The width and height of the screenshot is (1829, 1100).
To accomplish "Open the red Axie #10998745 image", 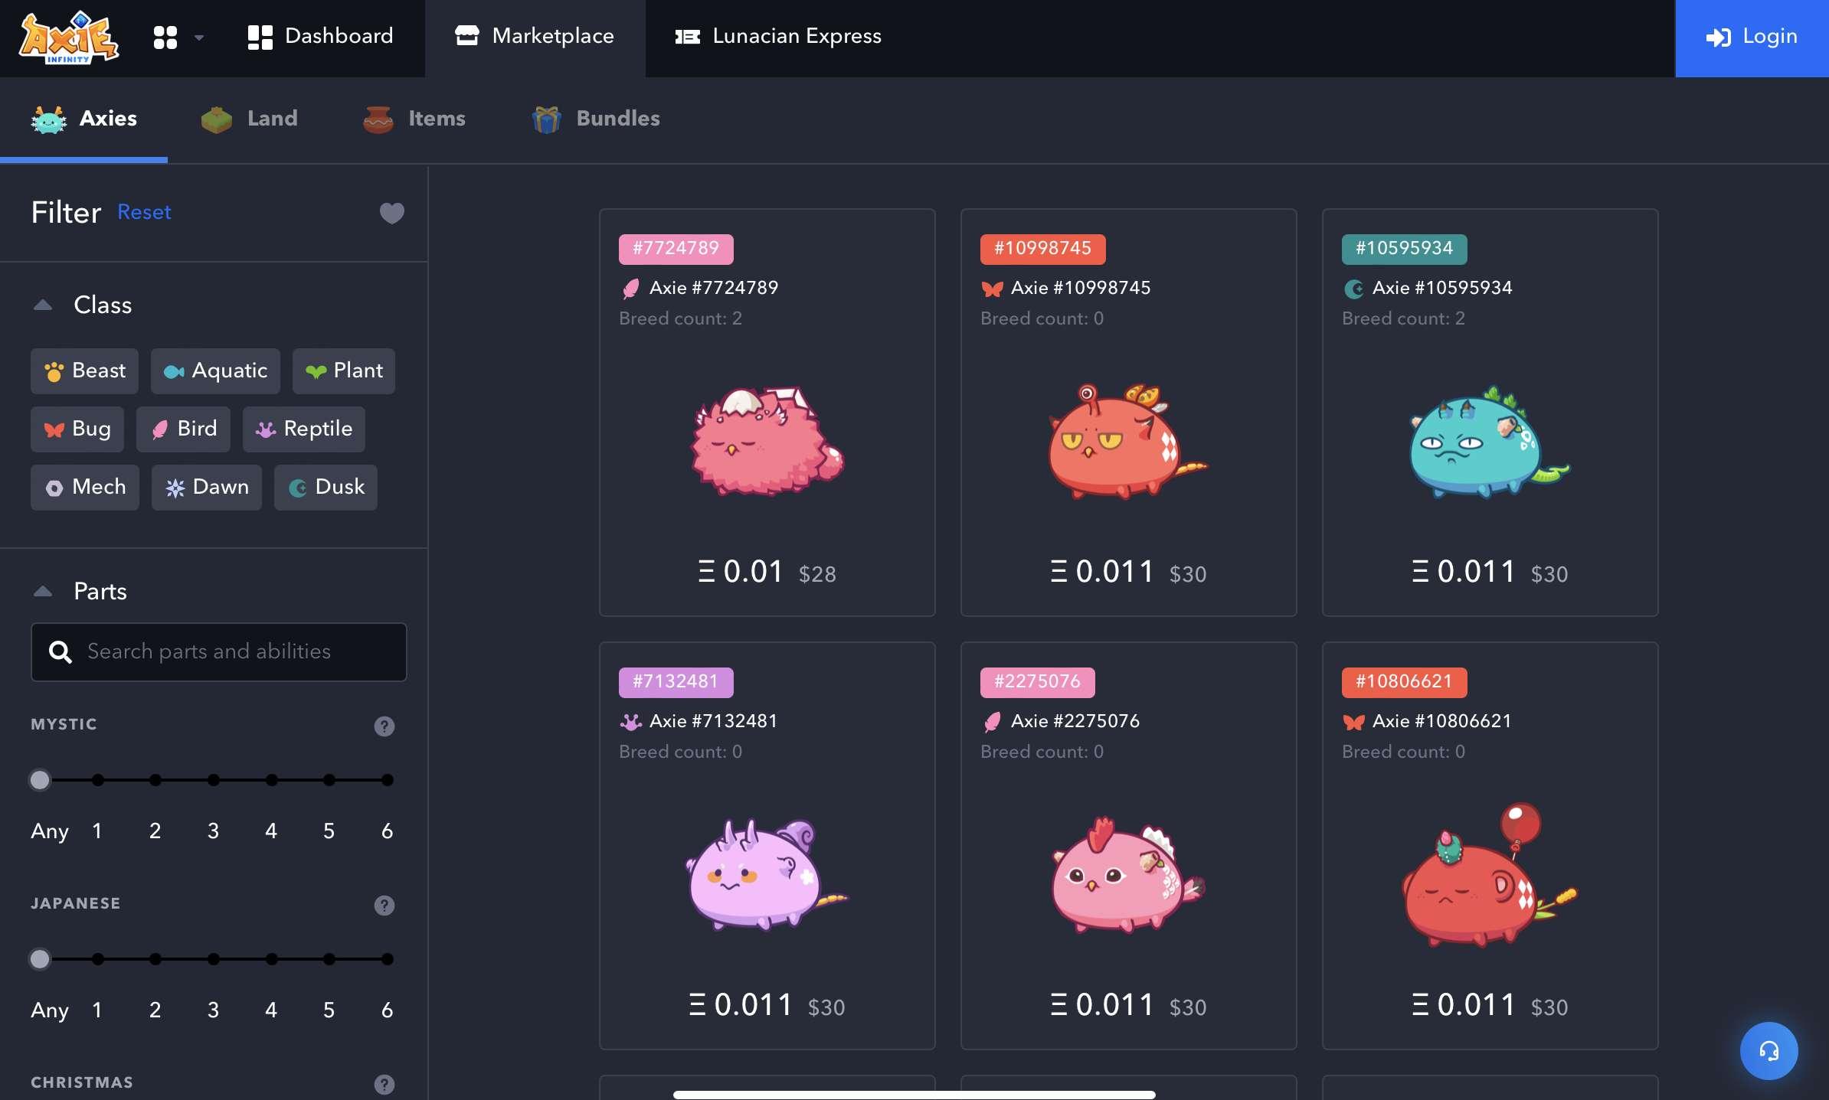I will [x=1128, y=441].
